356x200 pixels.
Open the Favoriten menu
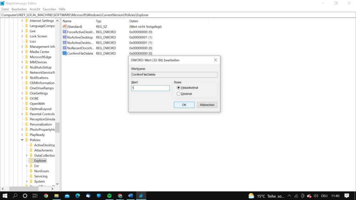coord(49,9)
